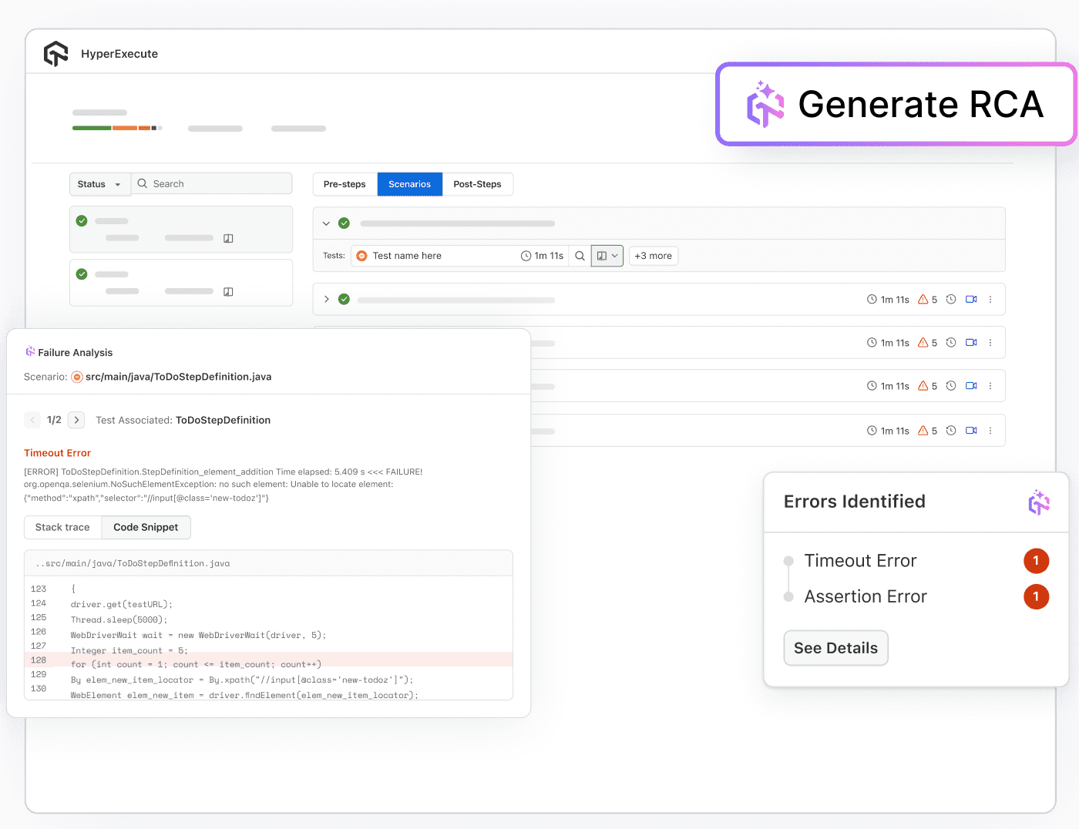Click the green check on first job card
The width and height of the screenshot is (1079, 829).
(x=82, y=221)
